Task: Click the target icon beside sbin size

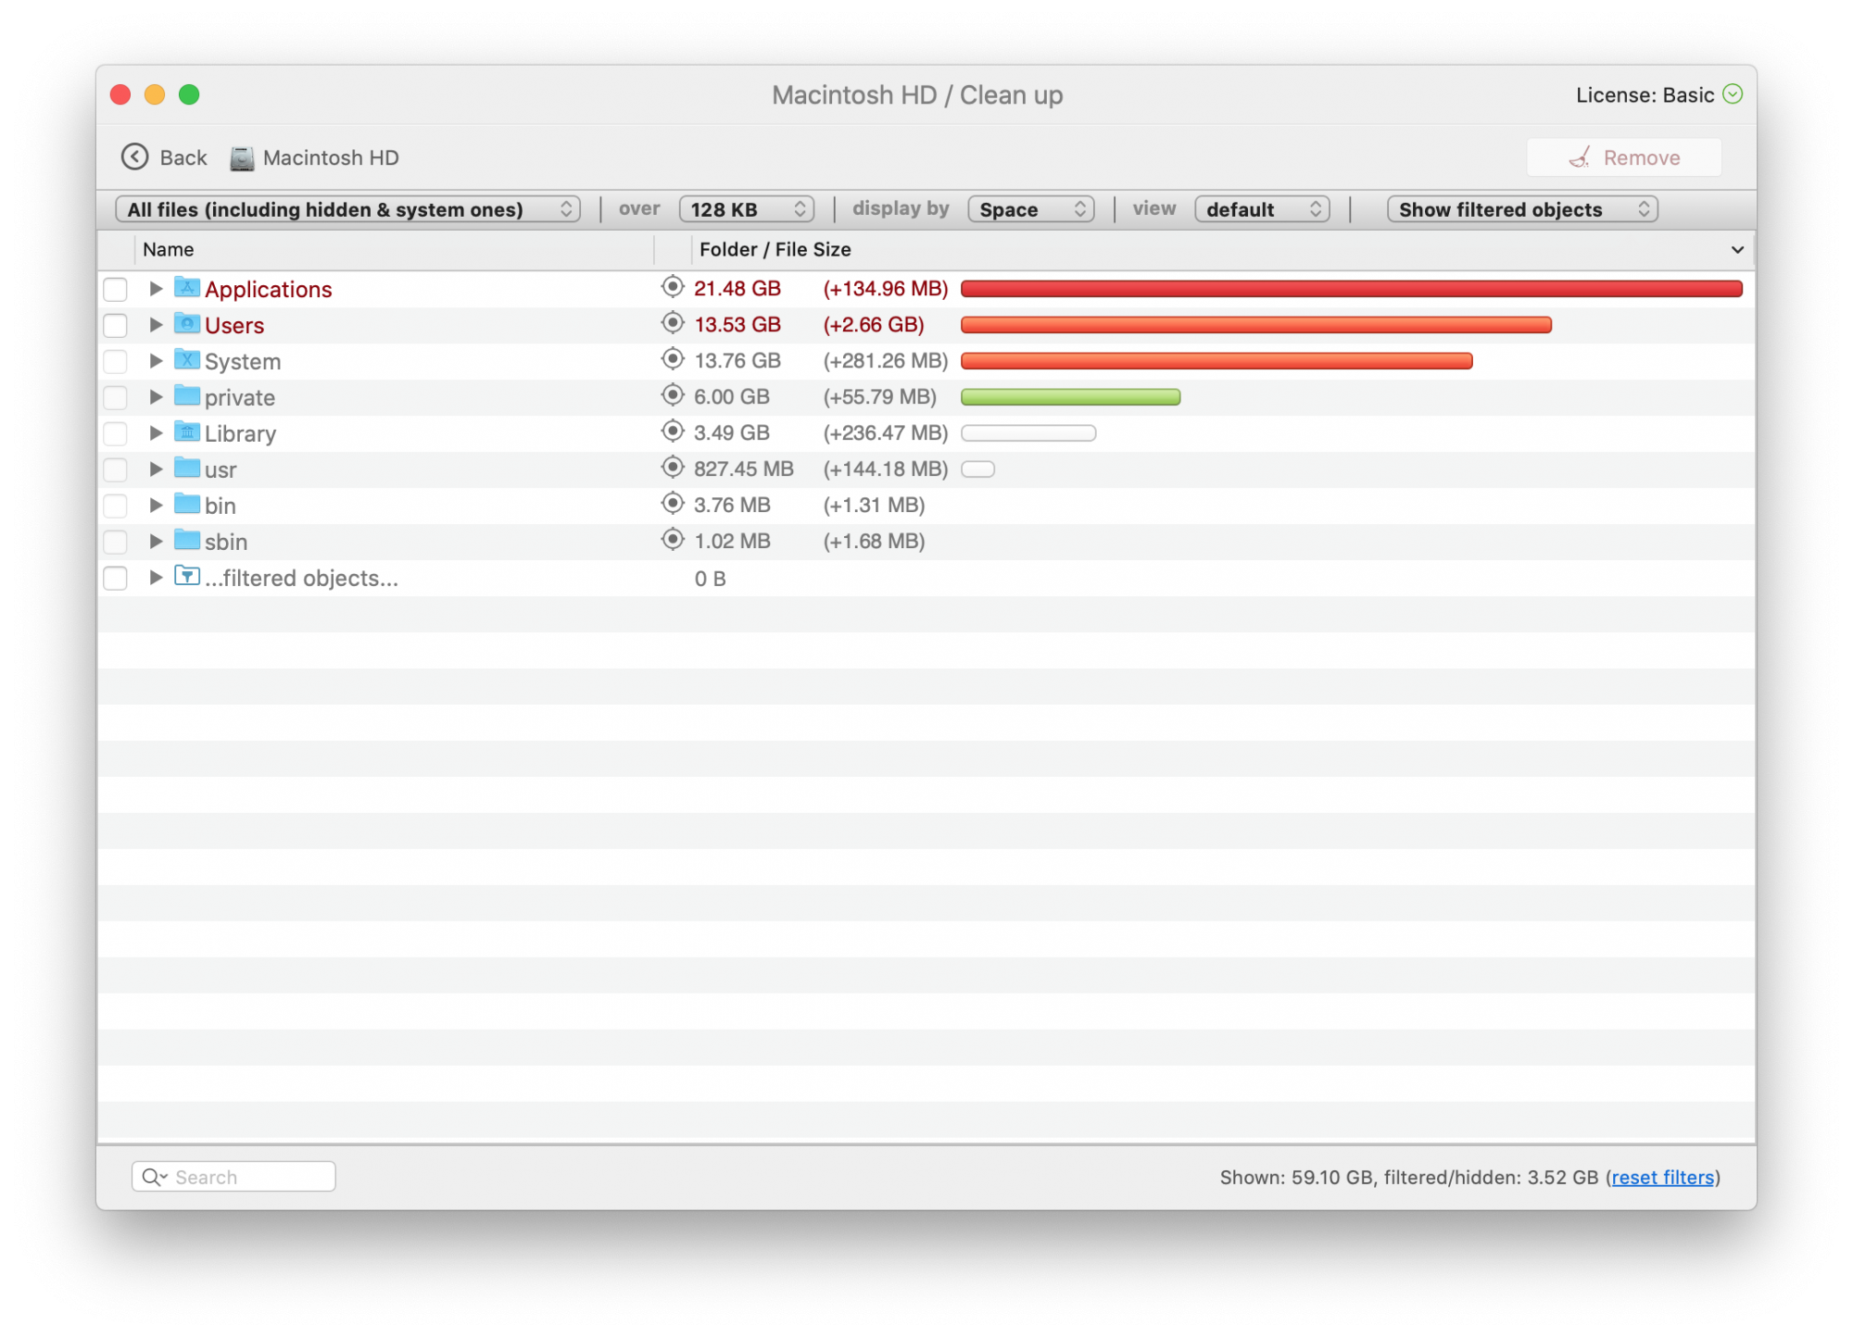Action: point(673,540)
